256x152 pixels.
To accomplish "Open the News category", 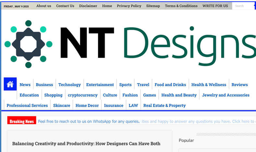I will pyautogui.click(x=25, y=85).
